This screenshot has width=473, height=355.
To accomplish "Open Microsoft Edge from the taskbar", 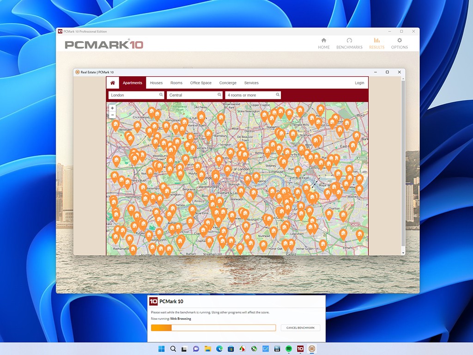I will [219, 349].
